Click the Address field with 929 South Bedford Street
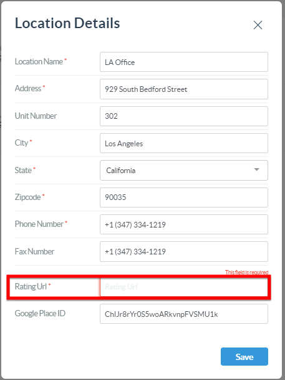Viewport: 285px width, 380px height. tap(184, 89)
